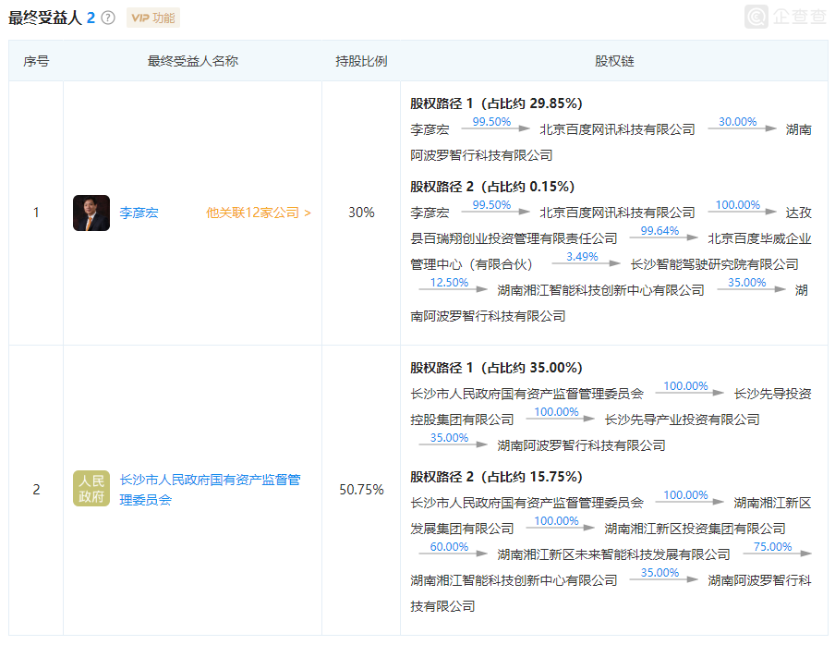Click the 最终受益人 section title

pos(44,18)
